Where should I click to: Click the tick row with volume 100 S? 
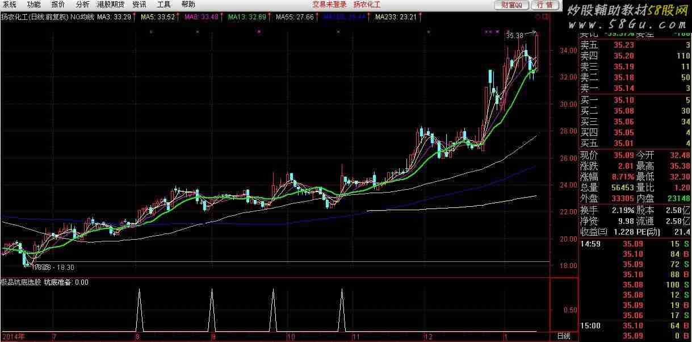(635, 285)
